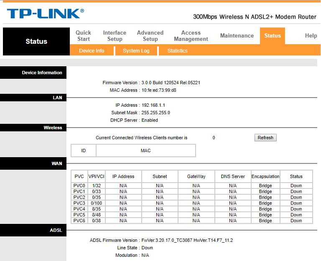
Task: Click the DNS Server column header
Action: click(x=233, y=176)
